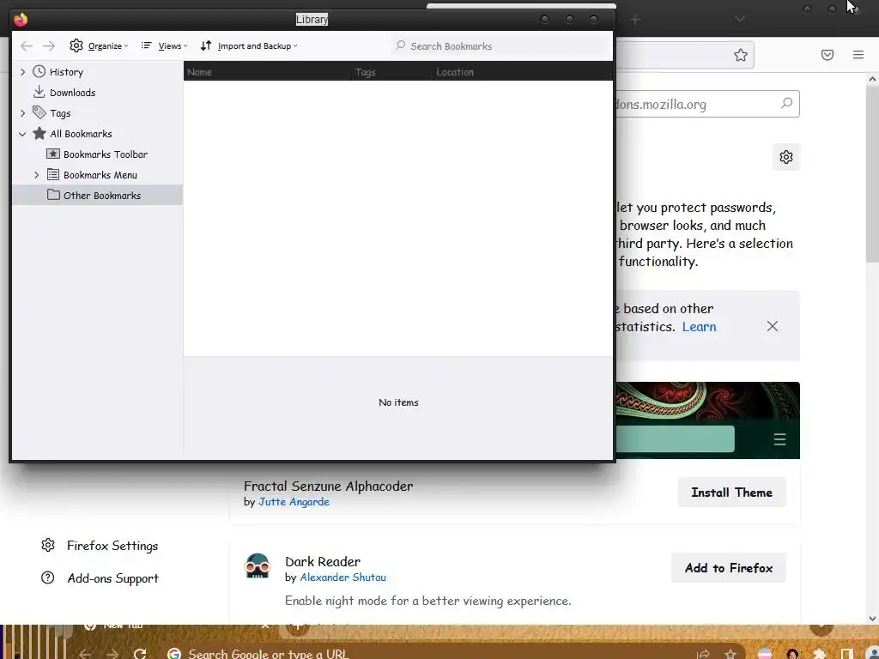Open a new tab in Firefox
The width and height of the screenshot is (879, 659).
(634, 20)
